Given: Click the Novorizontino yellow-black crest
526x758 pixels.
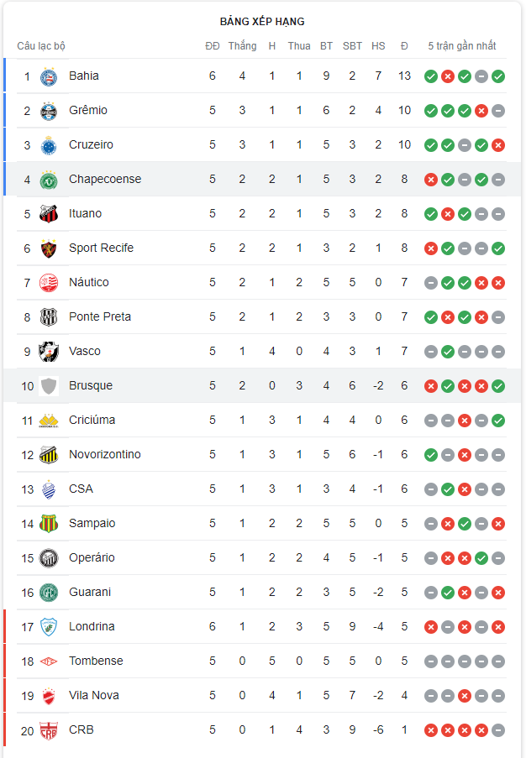Looking at the screenshot, I should pyautogui.click(x=48, y=455).
